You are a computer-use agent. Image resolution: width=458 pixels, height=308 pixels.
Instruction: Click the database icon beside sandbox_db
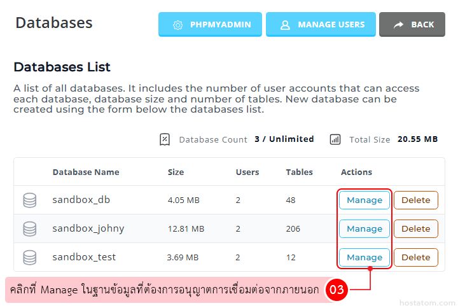(29, 200)
